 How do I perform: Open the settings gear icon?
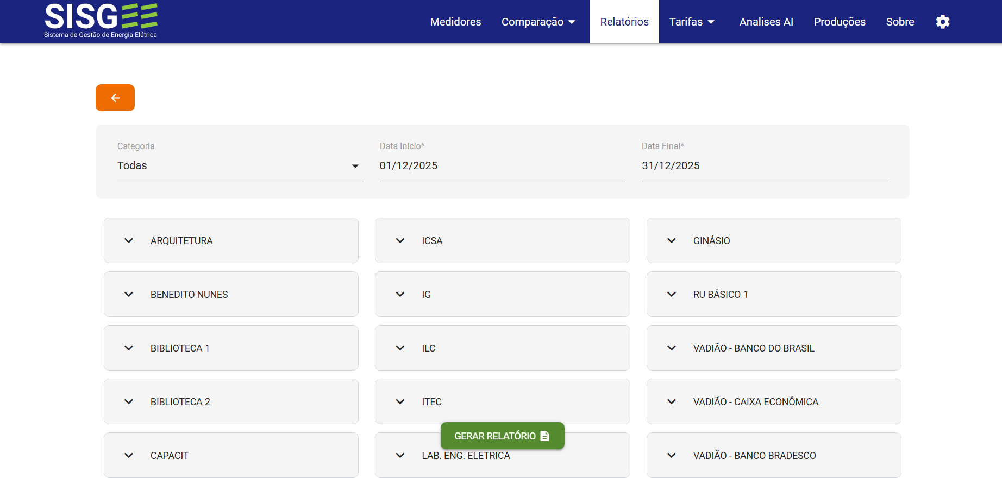tap(943, 22)
